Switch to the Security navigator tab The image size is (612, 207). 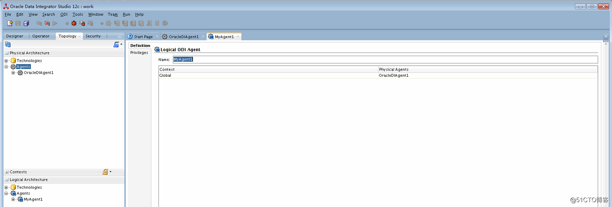pos(93,36)
